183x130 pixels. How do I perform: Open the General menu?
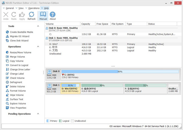pos(8,8)
